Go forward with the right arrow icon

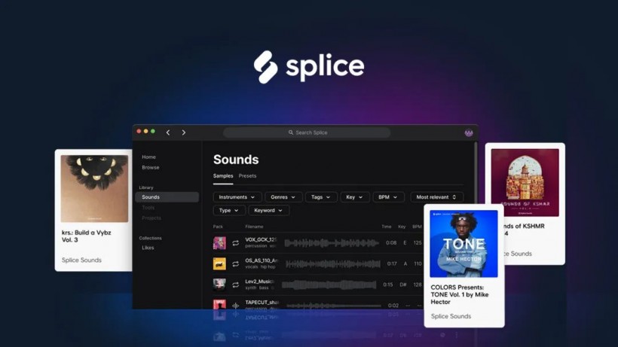184,132
